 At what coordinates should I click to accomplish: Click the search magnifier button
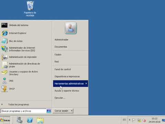pos(49,111)
